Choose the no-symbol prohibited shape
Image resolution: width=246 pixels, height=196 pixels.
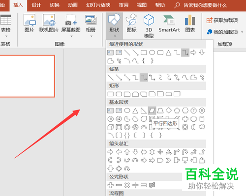tap(135, 127)
